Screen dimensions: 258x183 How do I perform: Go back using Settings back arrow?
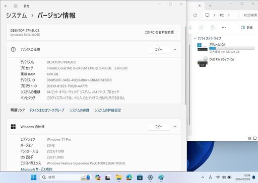pyautogui.click(x=6, y=6)
